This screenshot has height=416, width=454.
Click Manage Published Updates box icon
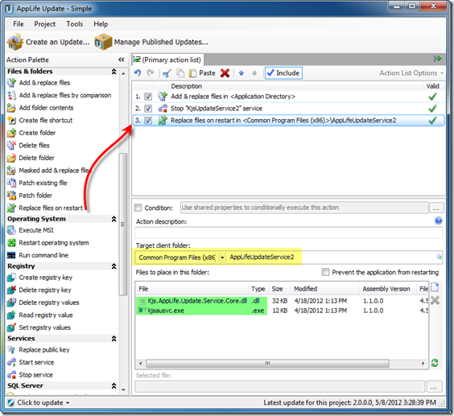pos(103,42)
